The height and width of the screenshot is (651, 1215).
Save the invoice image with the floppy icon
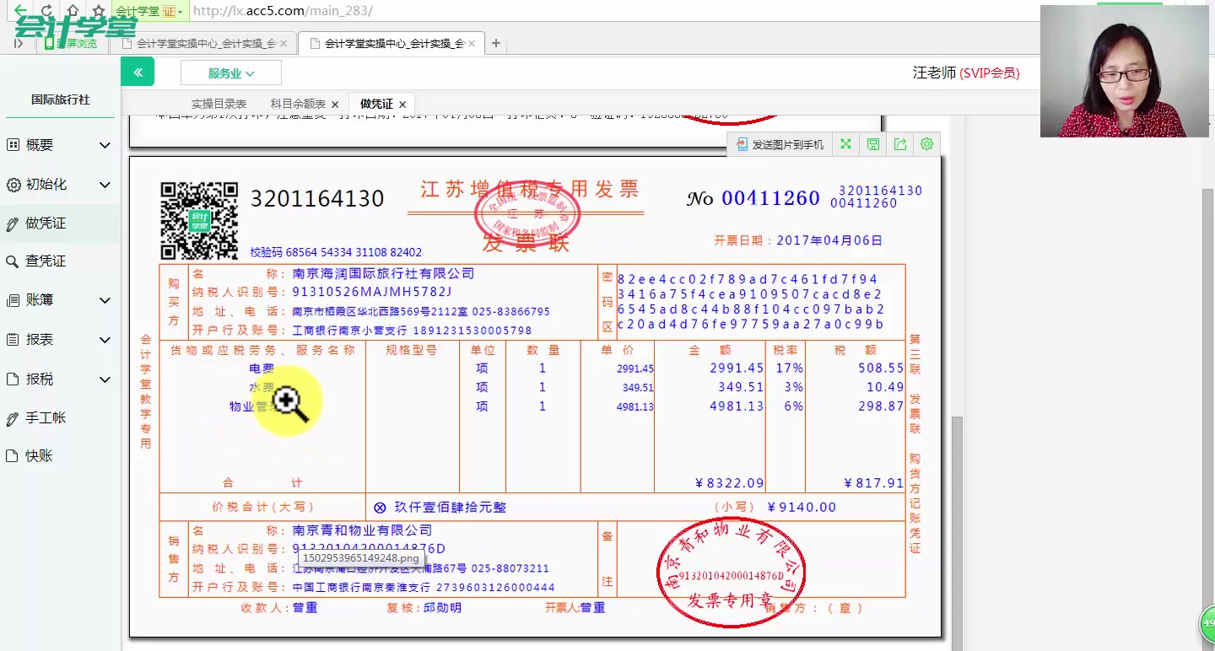click(872, 144)
